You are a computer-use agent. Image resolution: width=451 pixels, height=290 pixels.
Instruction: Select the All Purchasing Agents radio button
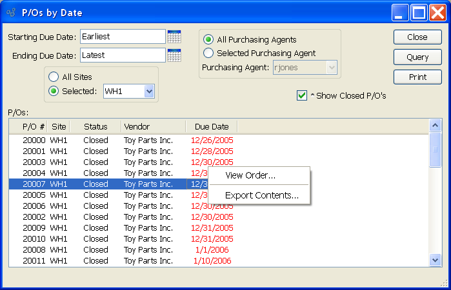(208, 39)
